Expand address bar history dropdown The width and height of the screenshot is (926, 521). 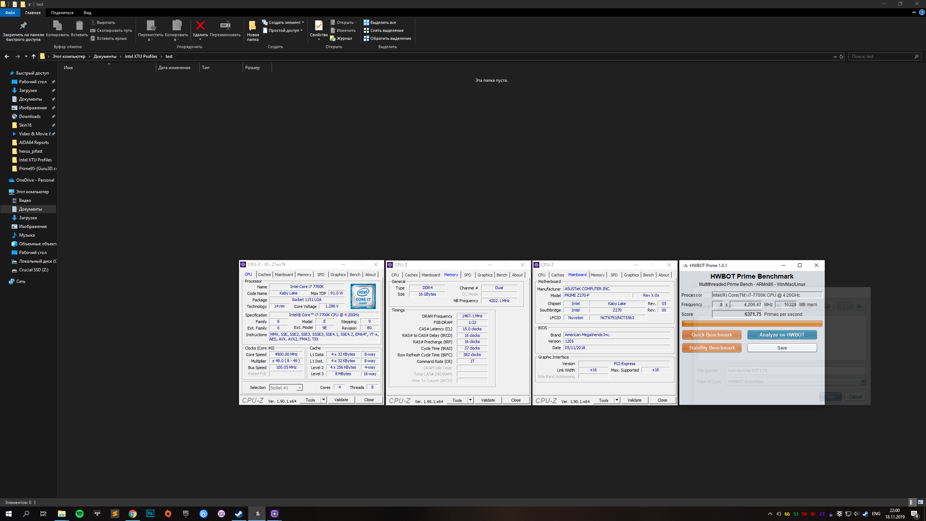[x=835, y=56]
